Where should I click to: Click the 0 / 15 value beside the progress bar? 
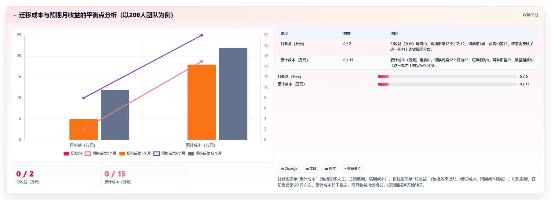pos(524,84)
